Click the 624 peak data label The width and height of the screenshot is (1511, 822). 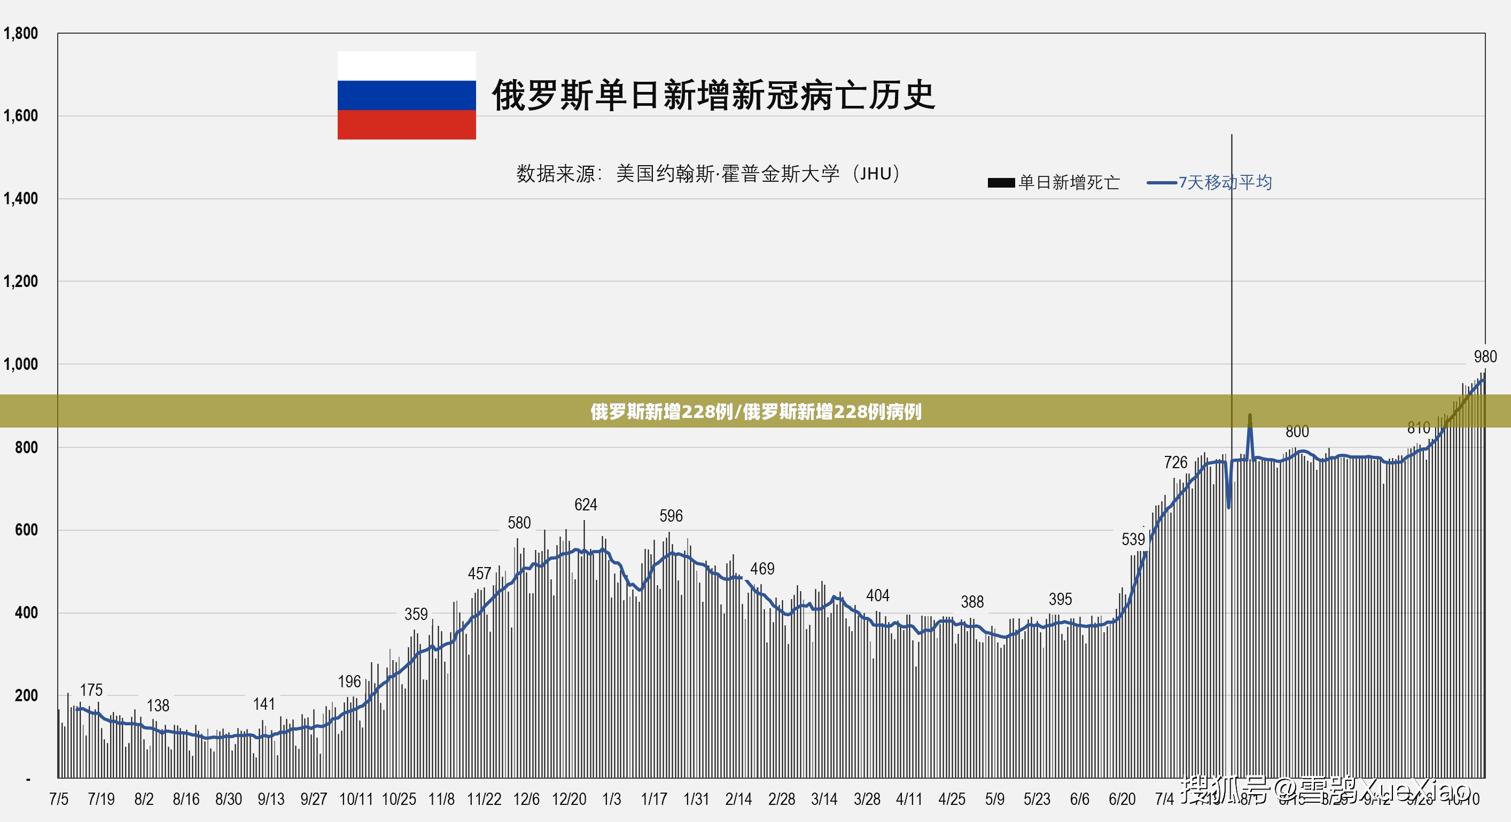[586, 505]
